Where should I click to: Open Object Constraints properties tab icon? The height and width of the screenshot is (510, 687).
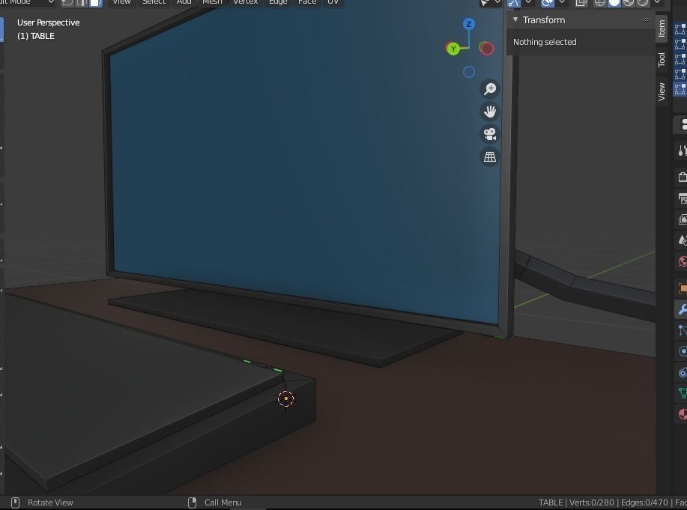[x=682, y=372]
